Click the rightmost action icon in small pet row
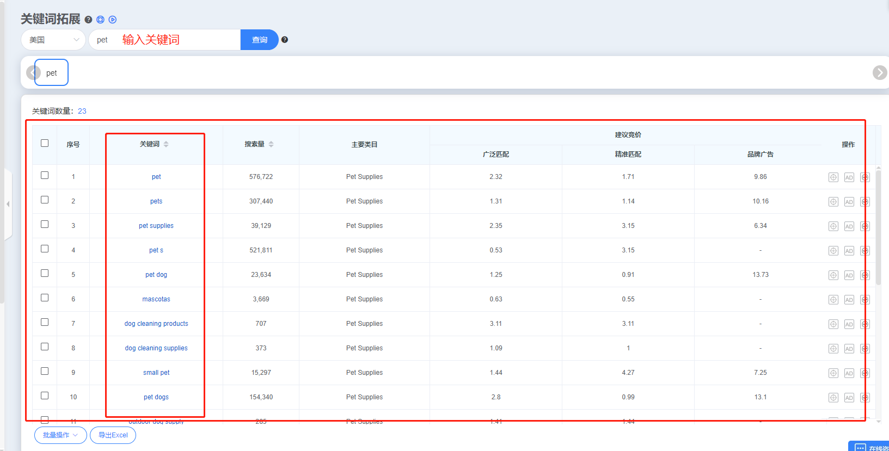889x451 pixels. point(865,373)
